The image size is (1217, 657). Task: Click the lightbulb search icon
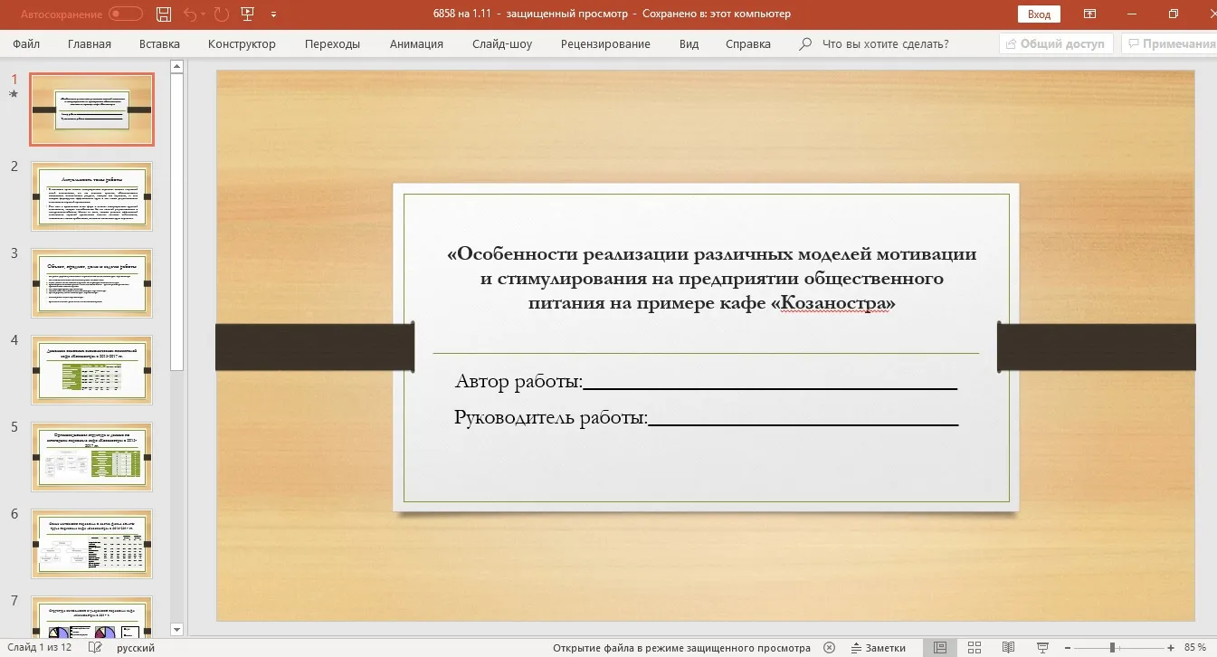pyautogui.click(x=805, y=43)
